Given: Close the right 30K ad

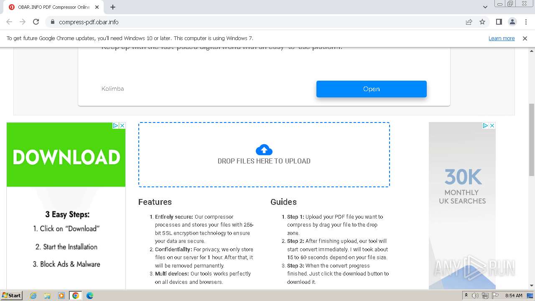Looking at the screenshot, I should coord(492,125).
